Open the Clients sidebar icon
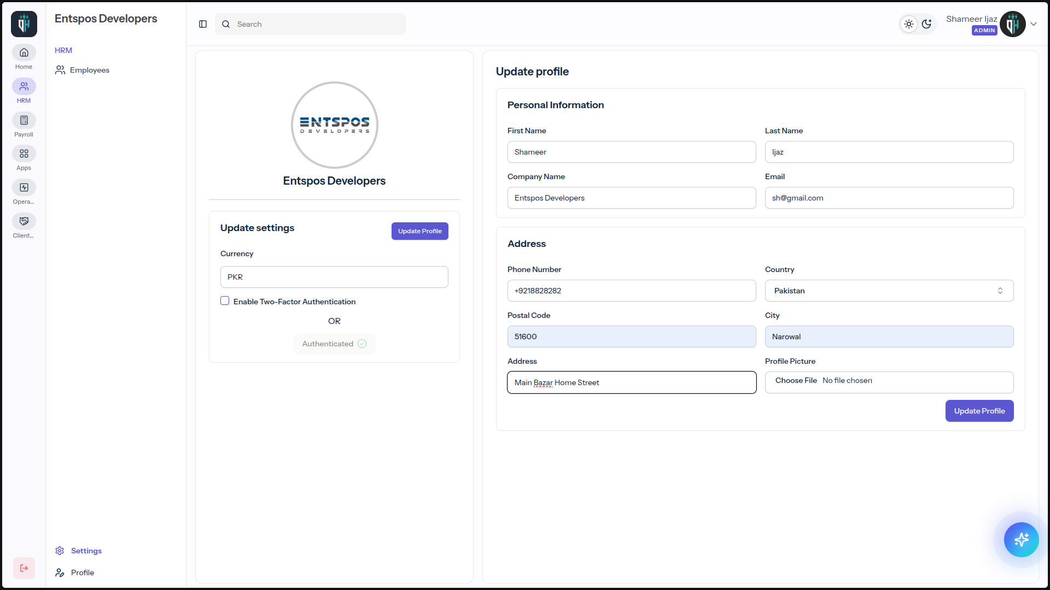The width and height of the screenshot is (1050, 590). click(x=24, y=222)
